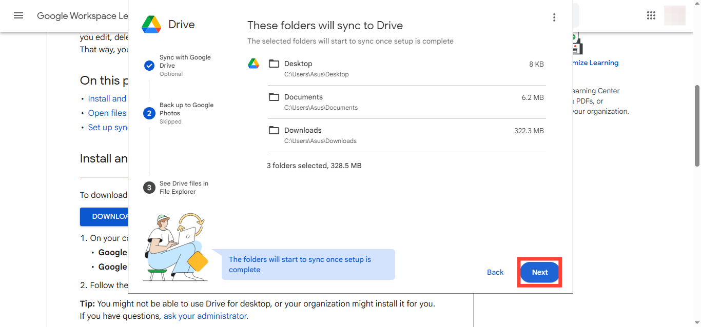Image resolution: width=701 pixels, height=327 pixels.
Task: Click the Documents folder icon
Action: [274, 97]
